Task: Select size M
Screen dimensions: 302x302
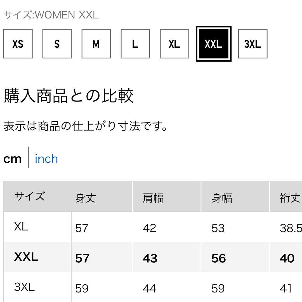Action: pos(96,44)
